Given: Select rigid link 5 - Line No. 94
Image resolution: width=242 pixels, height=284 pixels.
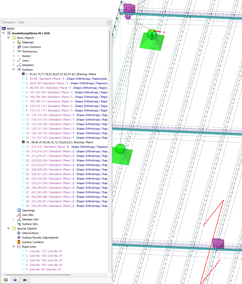Looking at the screenshot, I should (43, 269).
